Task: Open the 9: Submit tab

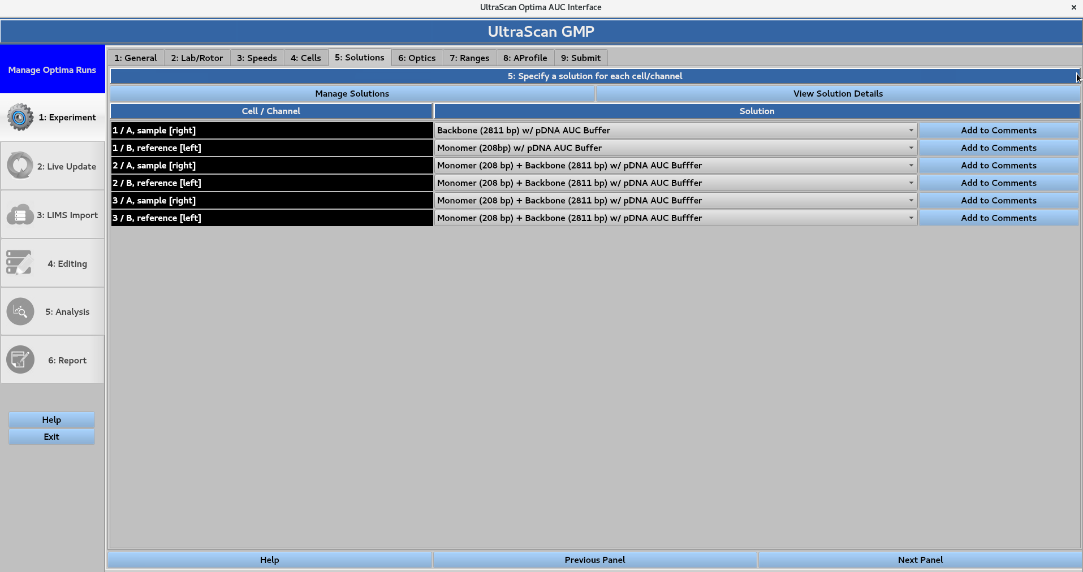Action: [x=581, y=57]
